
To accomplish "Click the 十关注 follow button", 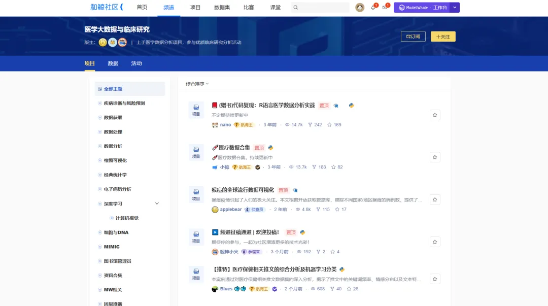I will coord(442,37).
